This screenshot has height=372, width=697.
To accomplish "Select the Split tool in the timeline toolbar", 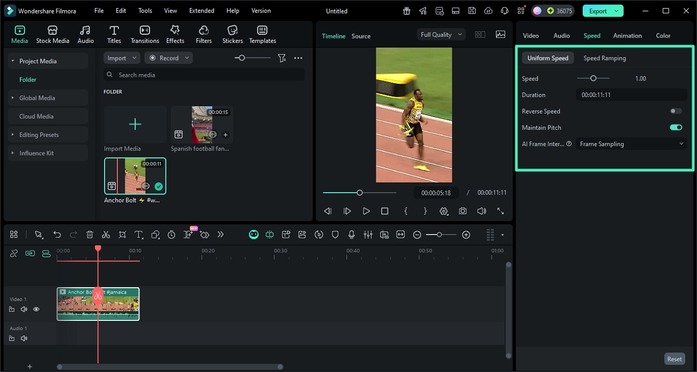I will click(106, 235).
